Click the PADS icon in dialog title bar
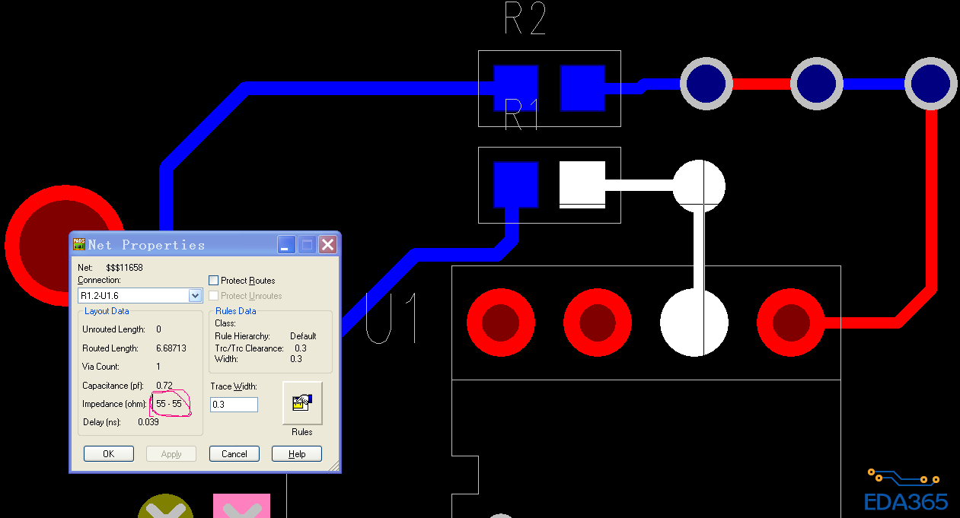 click(79, 244)
